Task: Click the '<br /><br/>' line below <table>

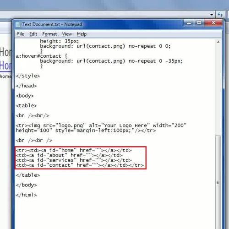Action: pos(33,115)
